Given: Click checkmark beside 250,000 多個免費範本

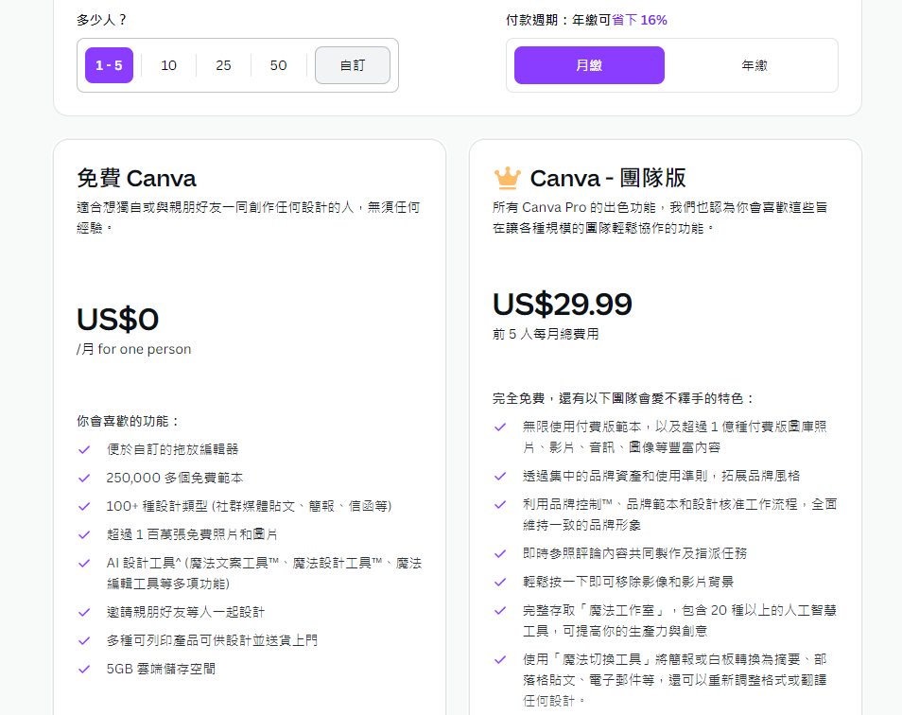Looking at the screenshot, I should tap(84, 478).
